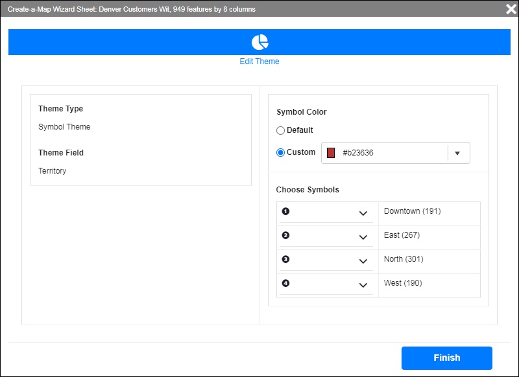Select the Default symbol color option
This screenshot has height=377, width=519.
[280, 130]
